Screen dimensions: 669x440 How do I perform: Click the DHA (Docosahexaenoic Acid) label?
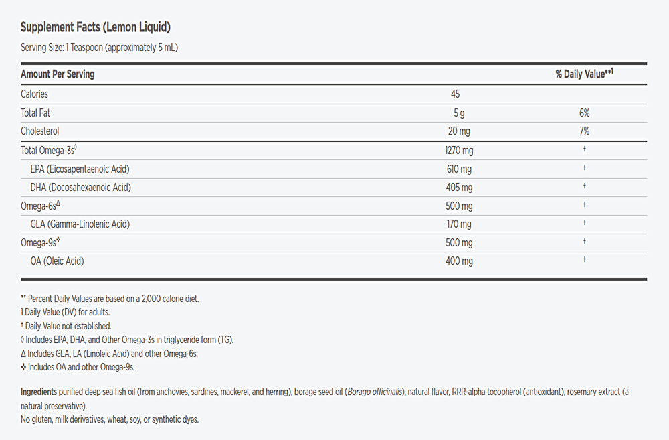[x=80, y=188]
